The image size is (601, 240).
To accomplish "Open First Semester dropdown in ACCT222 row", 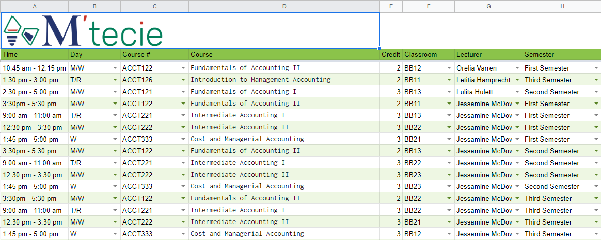I will pyautogui.click(x=596, y=128).
